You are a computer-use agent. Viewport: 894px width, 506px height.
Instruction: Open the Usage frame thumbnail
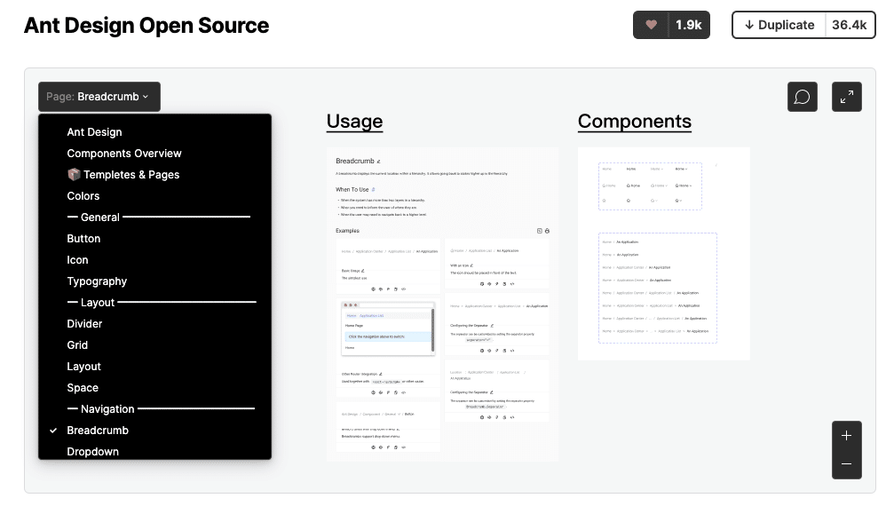(x=442, y=304)
